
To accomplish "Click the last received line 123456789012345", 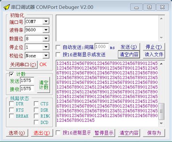I will pyautogui.click(x=75, y=120).
